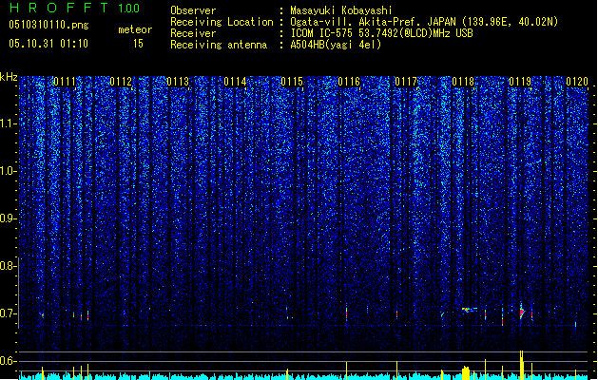
Task: Click the wide yellow intensity block after 0118
Action: click(466, 373)
